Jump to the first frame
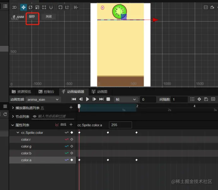 pyautogui.click(x=74, y=99)
